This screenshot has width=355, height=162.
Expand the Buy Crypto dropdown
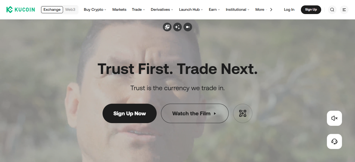click(x=95, y=10)
